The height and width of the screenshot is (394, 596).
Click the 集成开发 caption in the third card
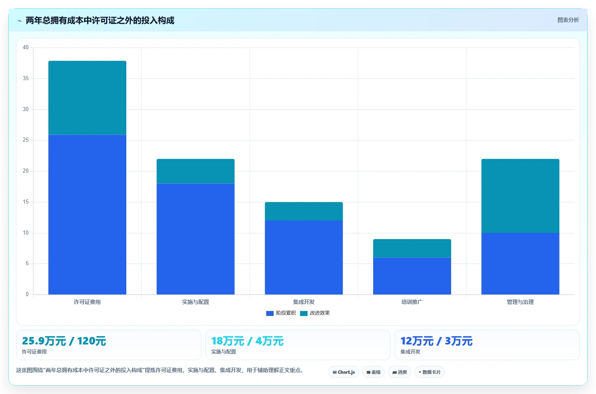pyautogui.click(x=410, y=352)
